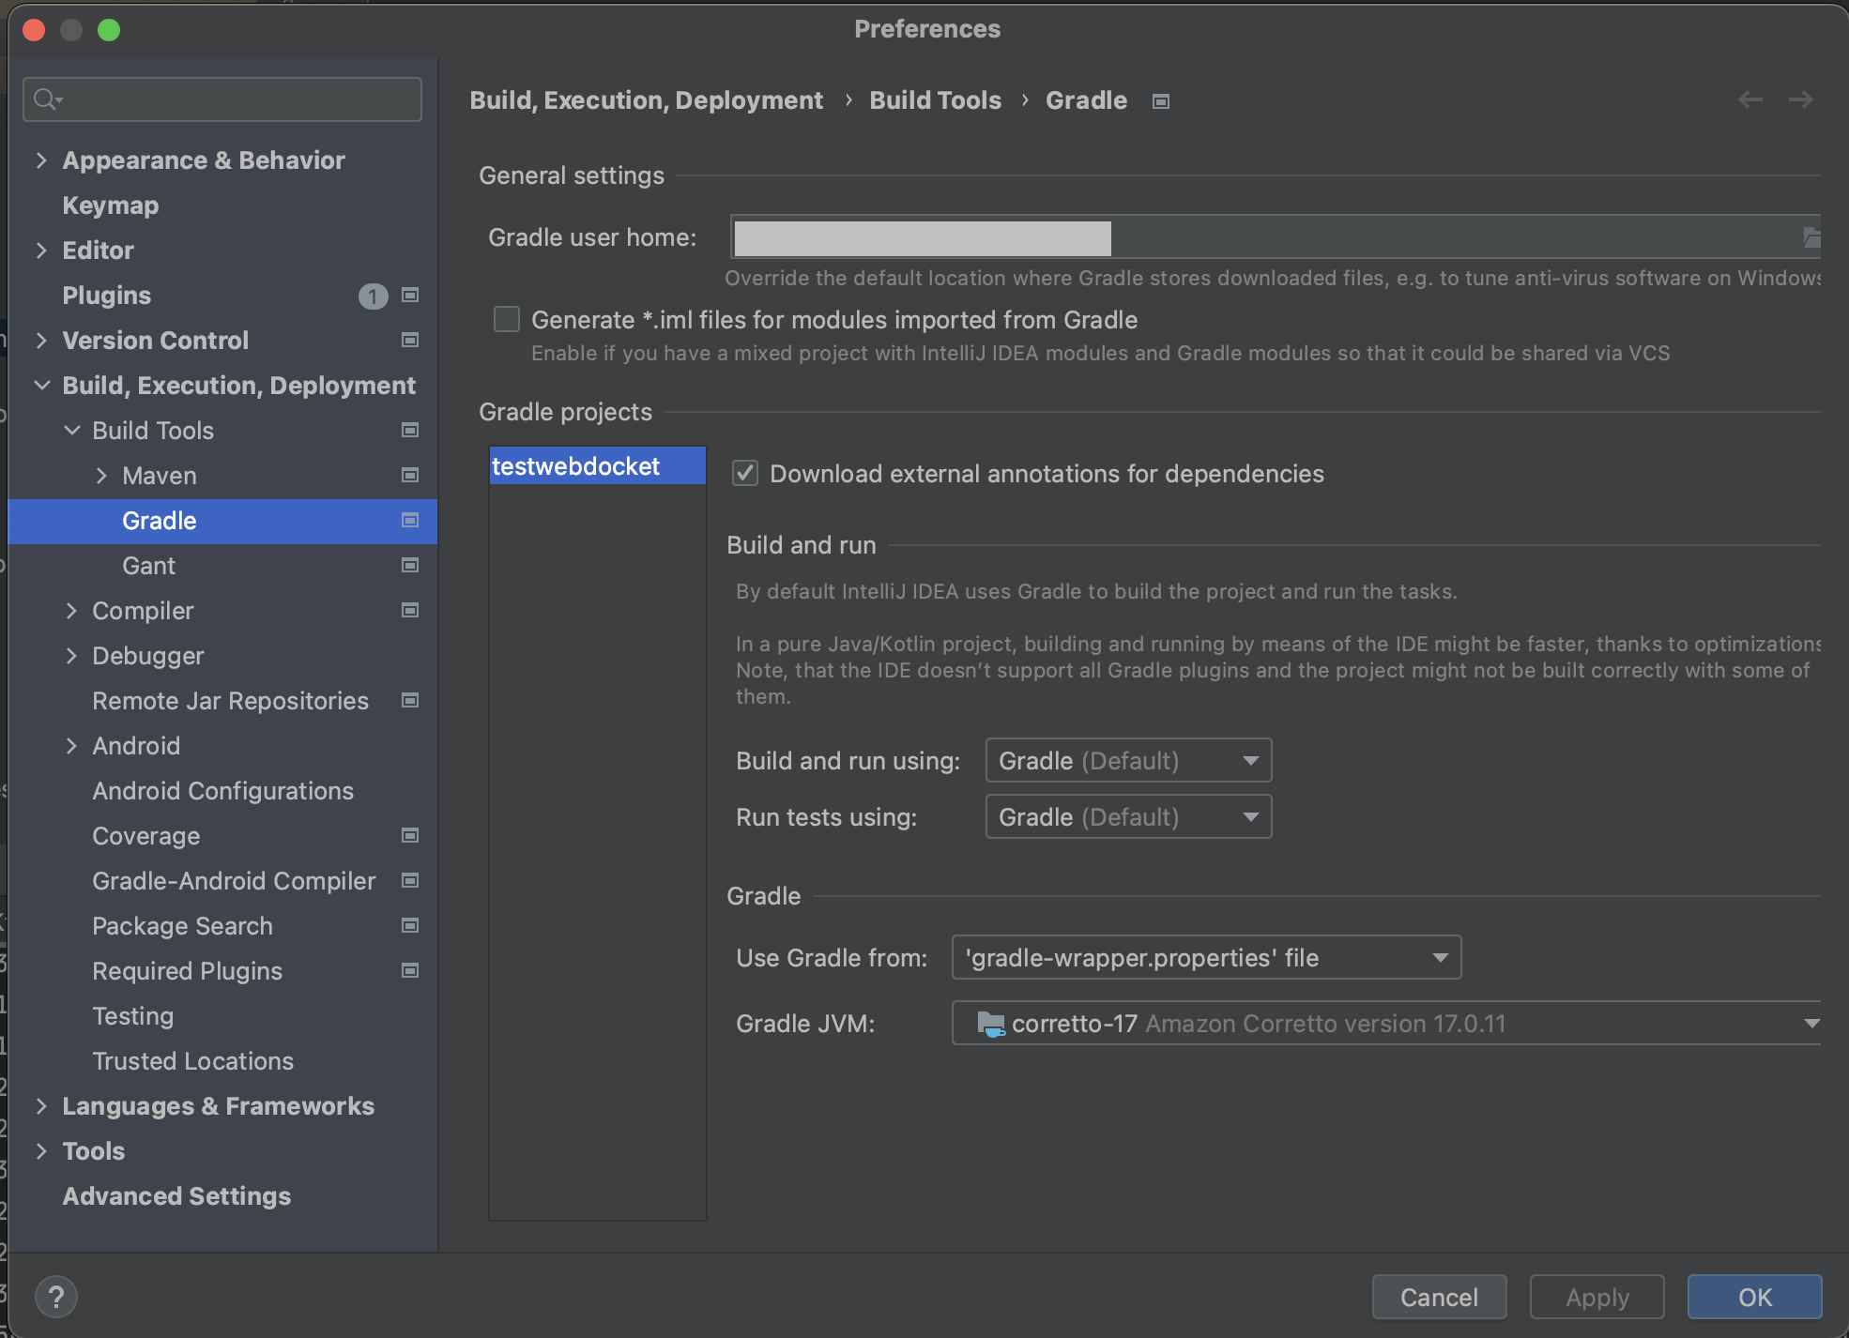The height and width of the screenshot is (1338, 1849).
Task: Open the Build and run using dropdown
Action: [1128, 761]
